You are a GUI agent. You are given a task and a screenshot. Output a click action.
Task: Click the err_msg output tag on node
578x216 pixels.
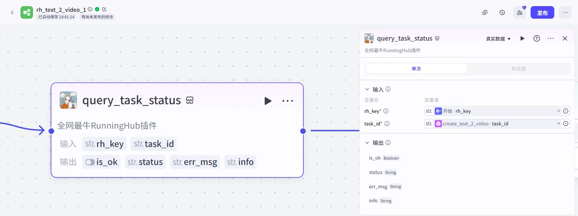[x=195, y=162]
